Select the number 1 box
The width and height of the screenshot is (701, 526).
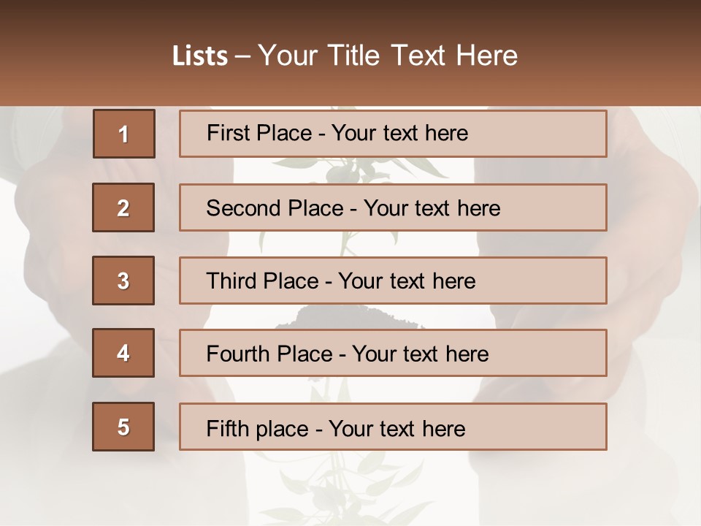pyautogui.click(x=124, y=134)
